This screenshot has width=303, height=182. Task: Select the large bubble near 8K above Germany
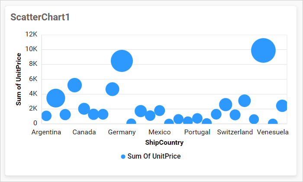click(x=122, y=61)
